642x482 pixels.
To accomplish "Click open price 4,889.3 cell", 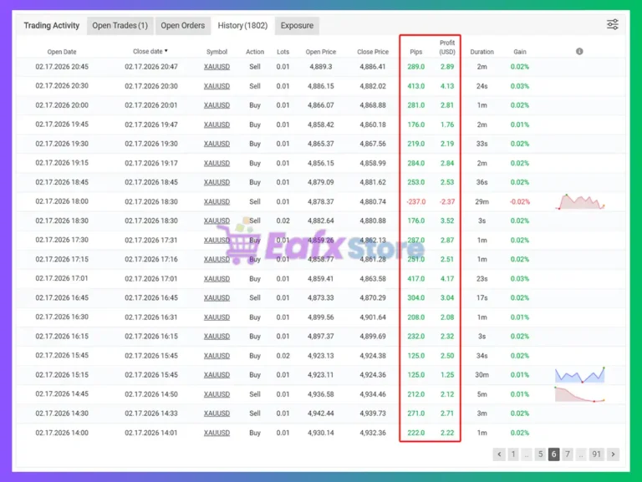I will click(x=321, y=67).
